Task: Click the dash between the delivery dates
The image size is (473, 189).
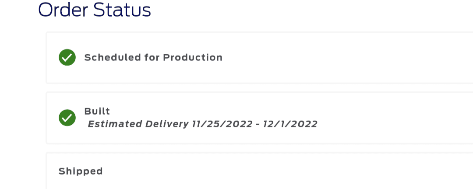Action: [259, 124]
